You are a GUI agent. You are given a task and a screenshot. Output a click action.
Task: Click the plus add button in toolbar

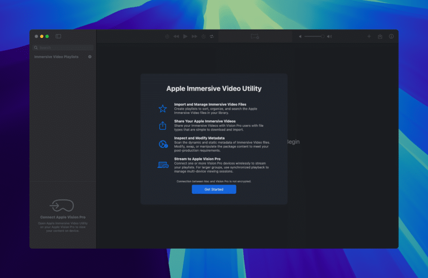(x=369, y=36)
